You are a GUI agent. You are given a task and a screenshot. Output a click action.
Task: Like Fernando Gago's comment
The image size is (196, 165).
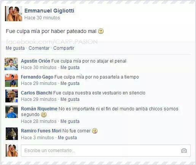click(70, 83)
